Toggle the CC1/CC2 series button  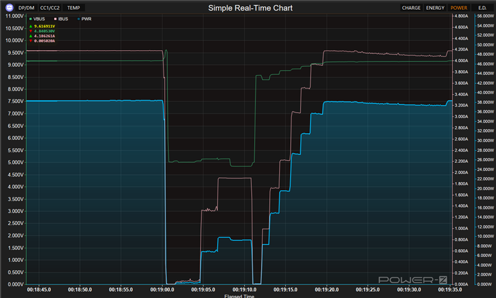(x=50, y=8)
